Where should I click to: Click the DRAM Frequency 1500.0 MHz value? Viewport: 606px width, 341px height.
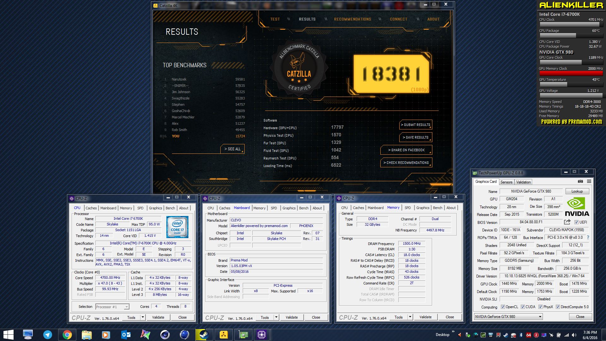pos(412,244)
